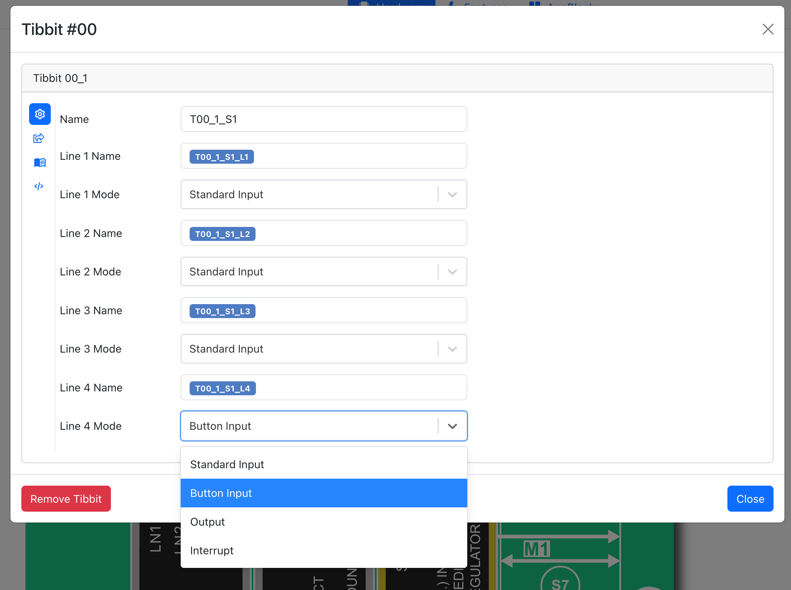Click the Tibbit #00 dialog title
The width and height of the screenshot is (791, 590).
pyautogui.click(x=59, y=29)
